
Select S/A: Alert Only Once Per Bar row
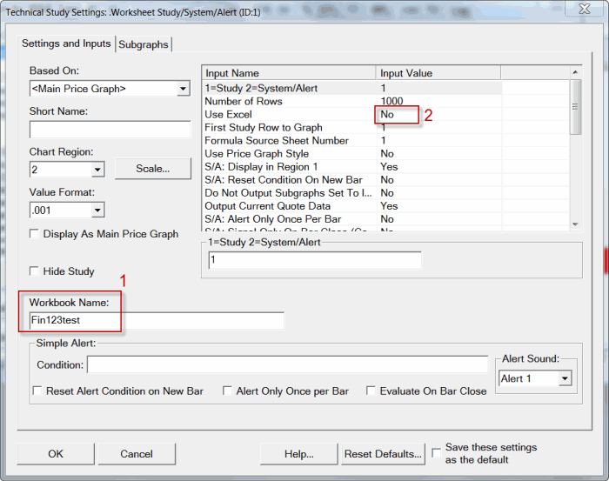[351, 219]
